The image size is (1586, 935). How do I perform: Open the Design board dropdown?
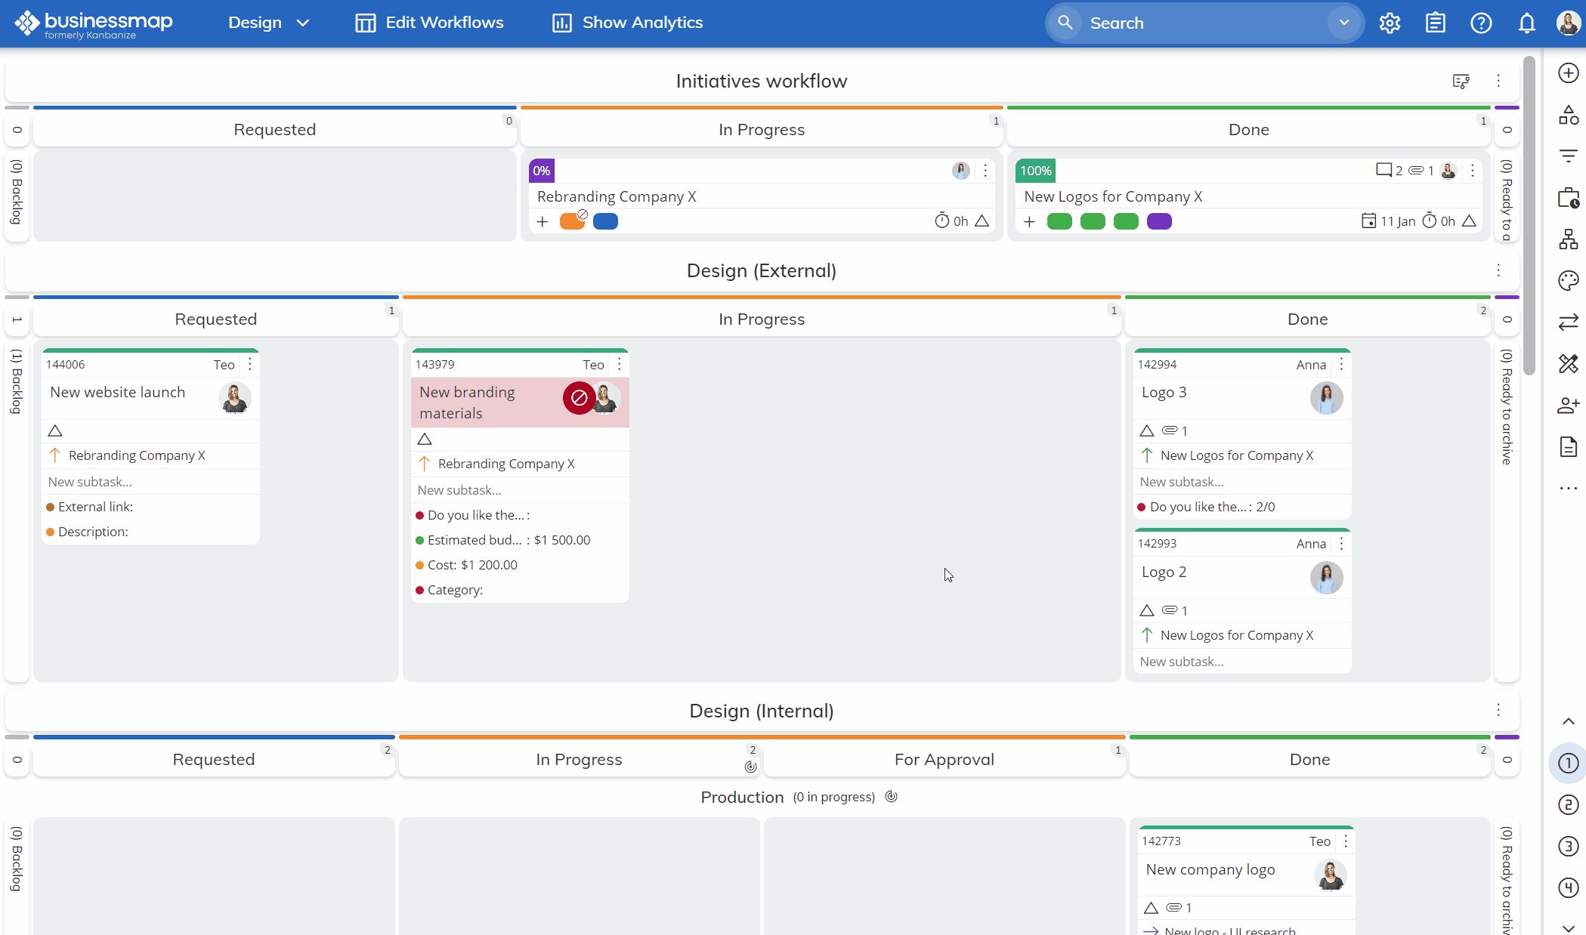coord(269,23)
